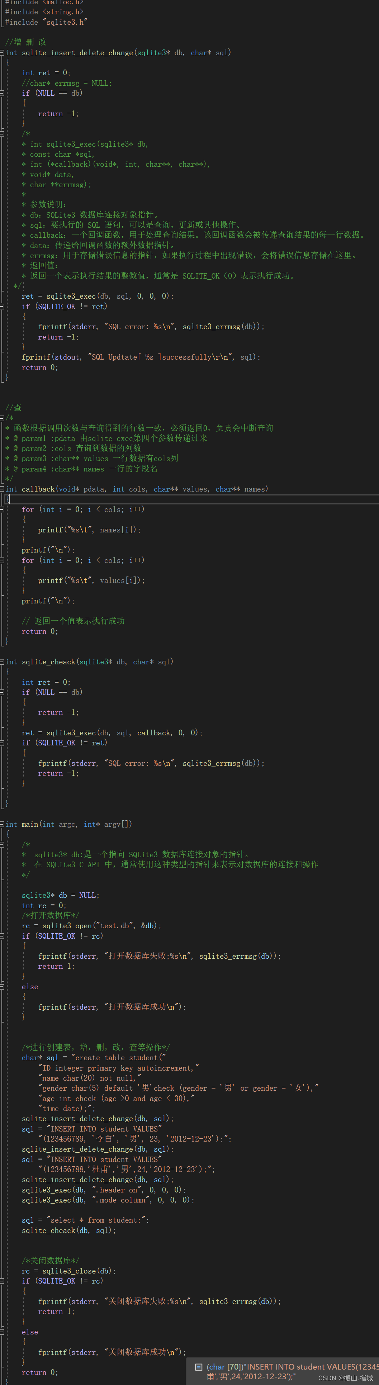Click the line rc = sqlite3_open("test.db", &db);
Image resolution: width=379 pixels, height=1385 pixels.
pos(92,926)
